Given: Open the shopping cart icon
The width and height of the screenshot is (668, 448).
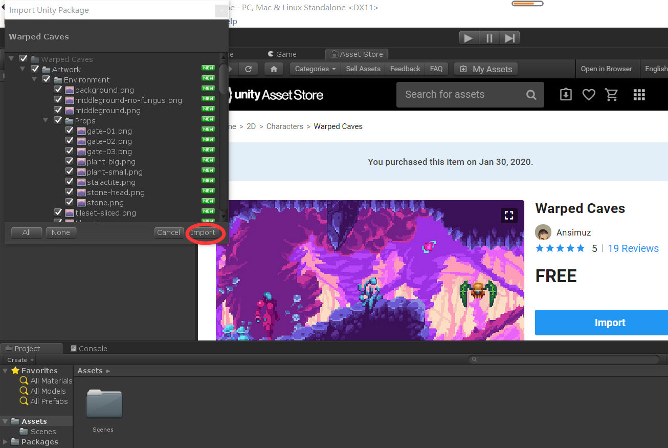Looking at the screenshot, I should coord(612,95).
